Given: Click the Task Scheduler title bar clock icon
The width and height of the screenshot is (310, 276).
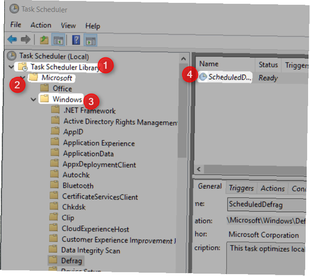Looking at the screenshot, I should coord(15,9).
